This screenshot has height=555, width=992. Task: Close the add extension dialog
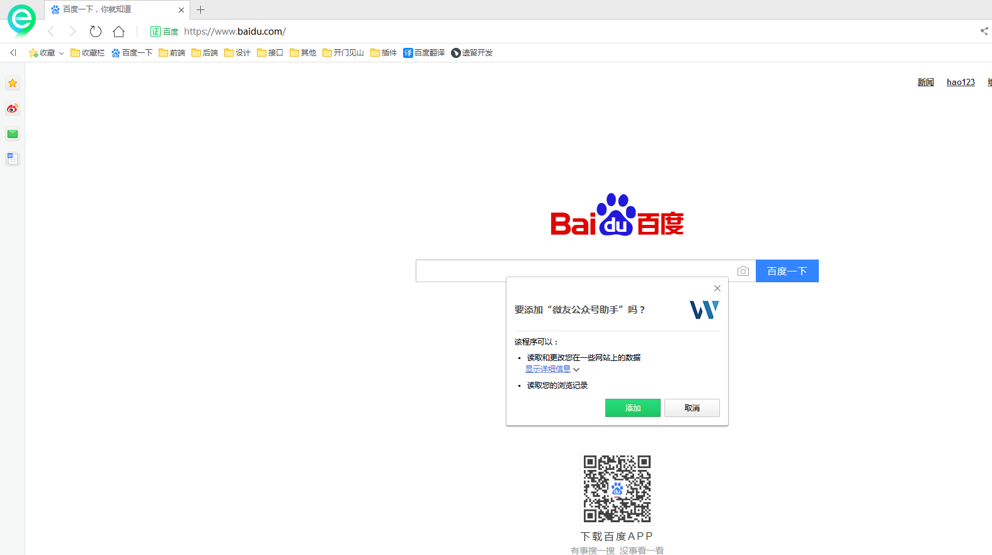717,288
